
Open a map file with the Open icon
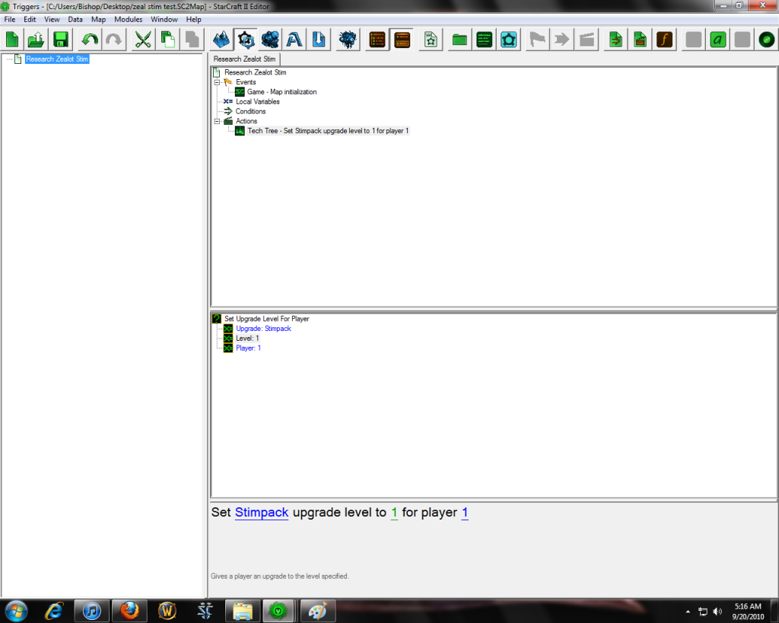[37, 40]
